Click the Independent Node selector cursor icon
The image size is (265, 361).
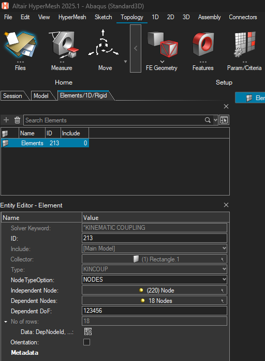(x=222, y=290)
